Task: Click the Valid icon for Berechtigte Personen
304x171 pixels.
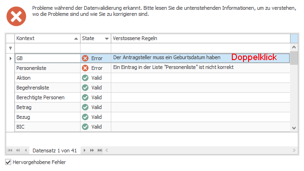Action: [x=85, y=97]
